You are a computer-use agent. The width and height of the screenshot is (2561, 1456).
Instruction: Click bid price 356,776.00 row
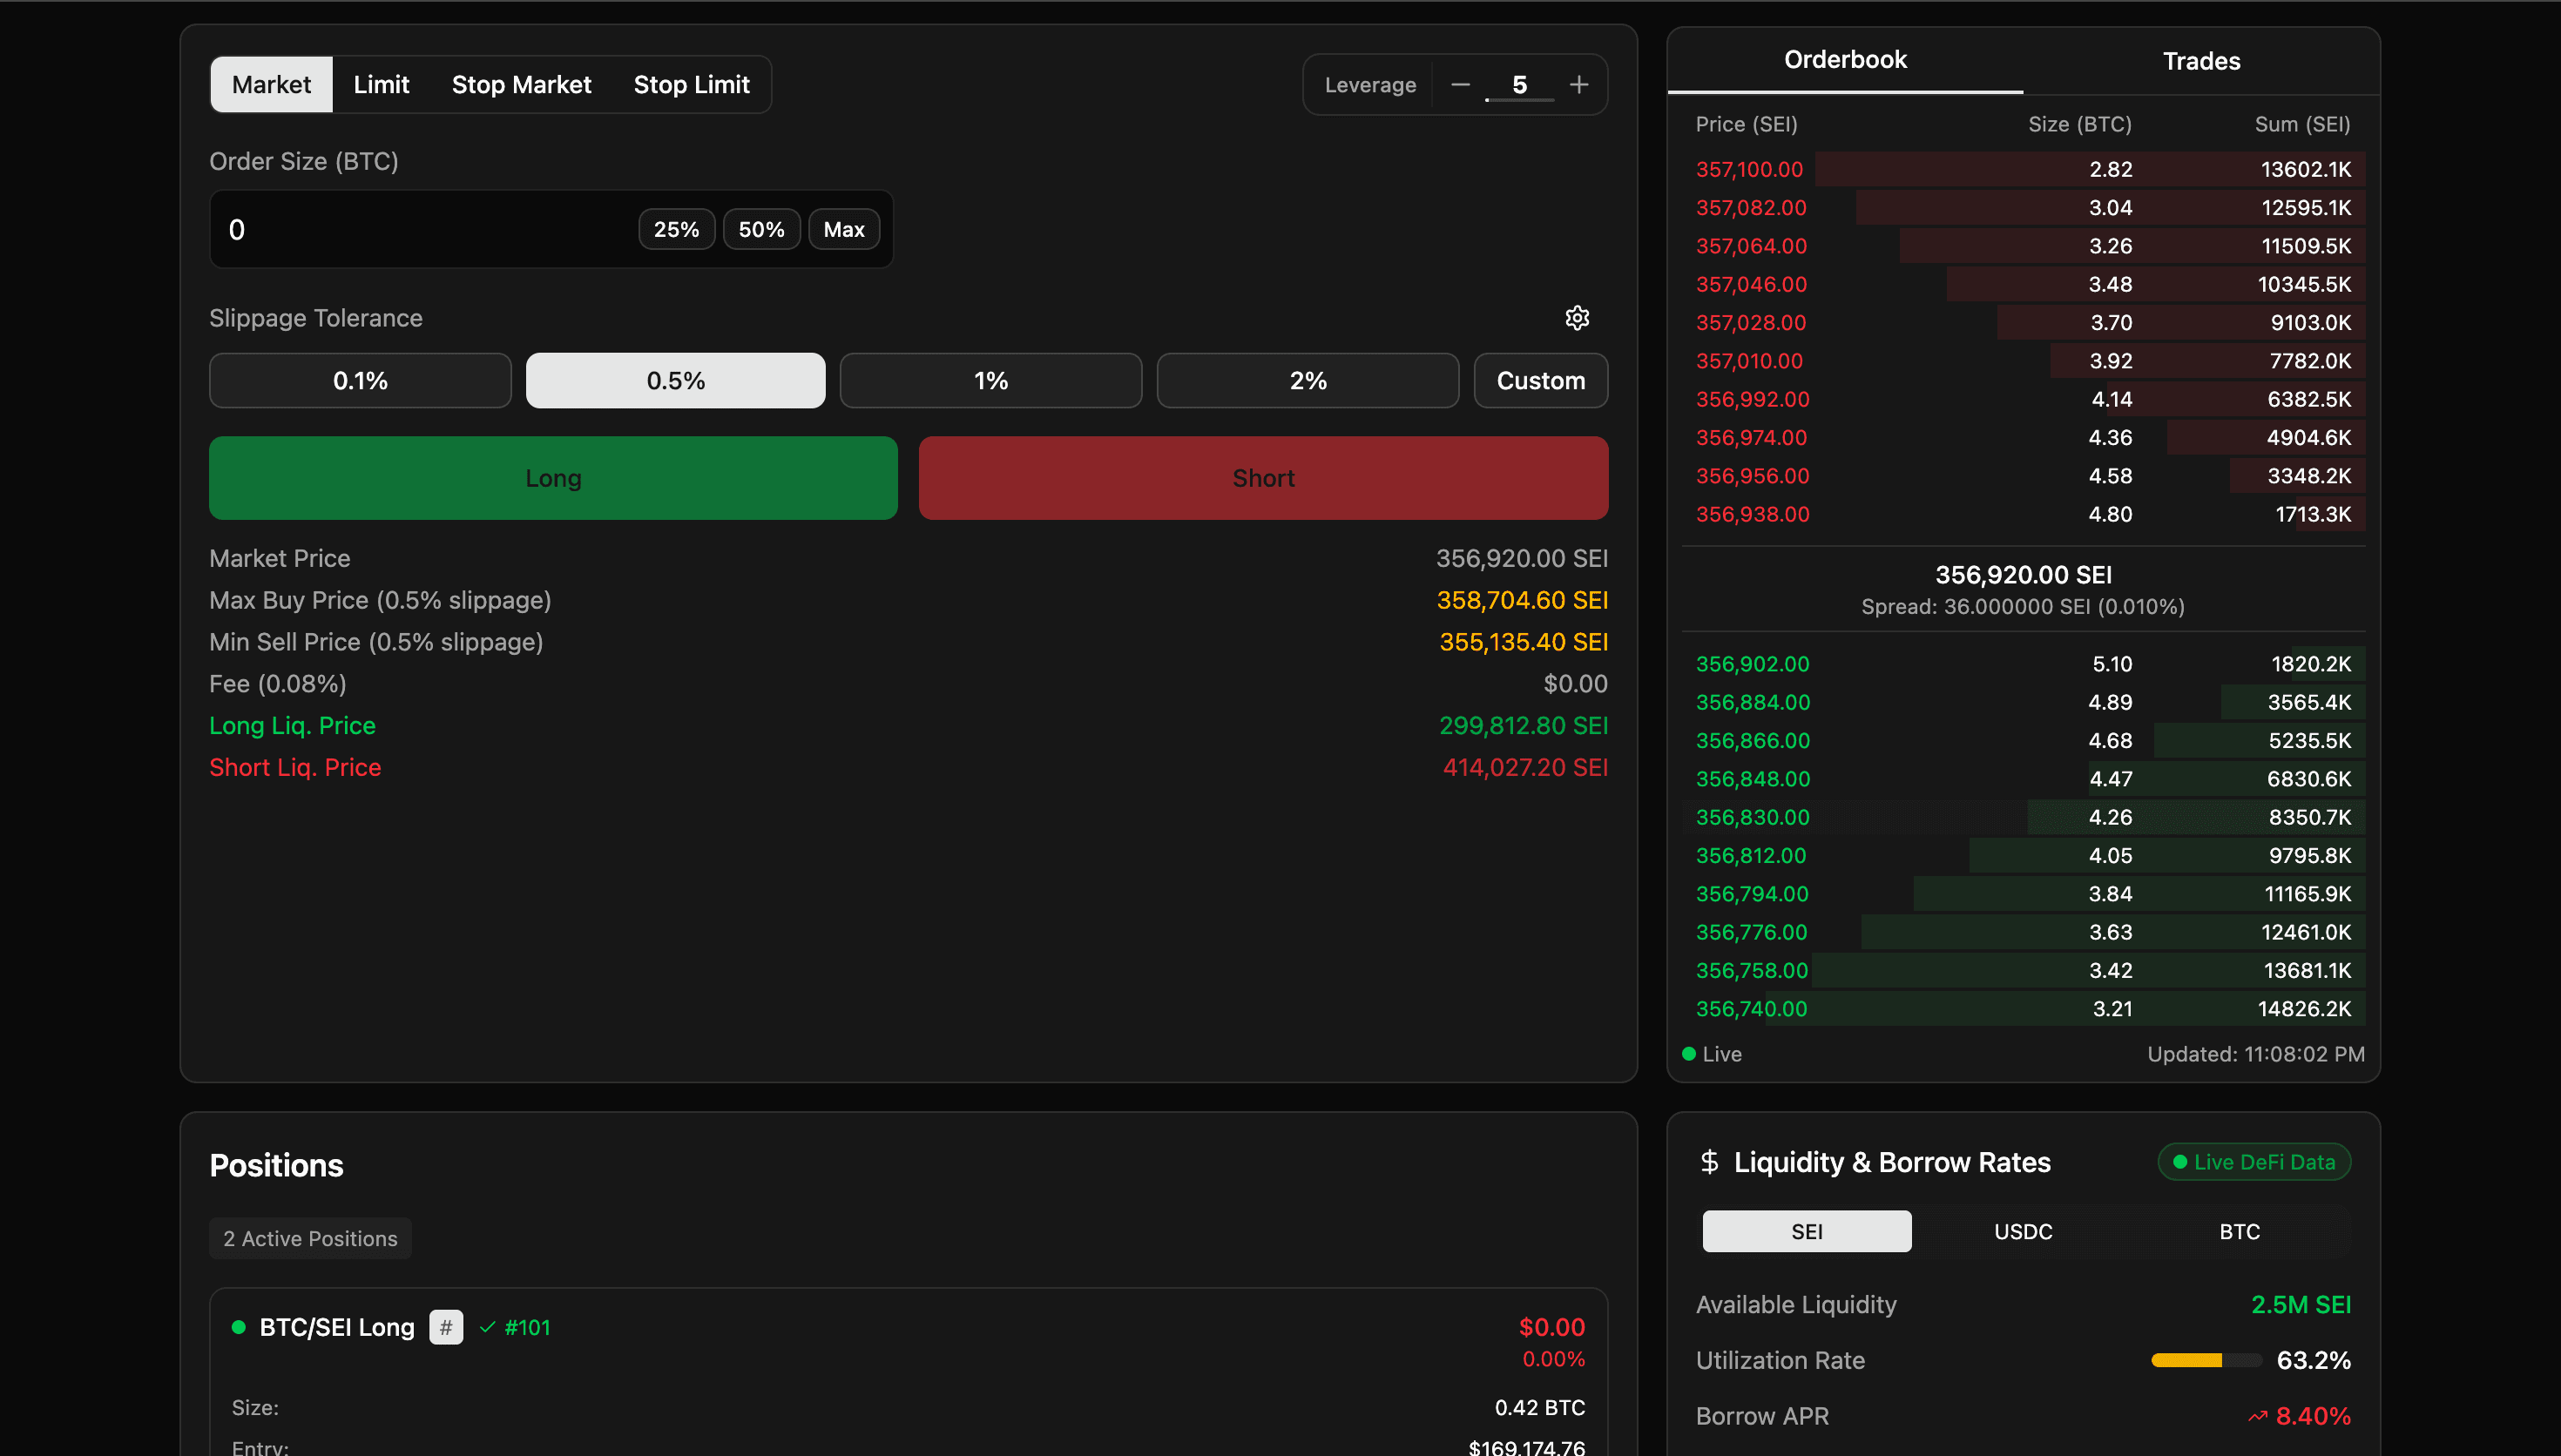coord(2023,933)
